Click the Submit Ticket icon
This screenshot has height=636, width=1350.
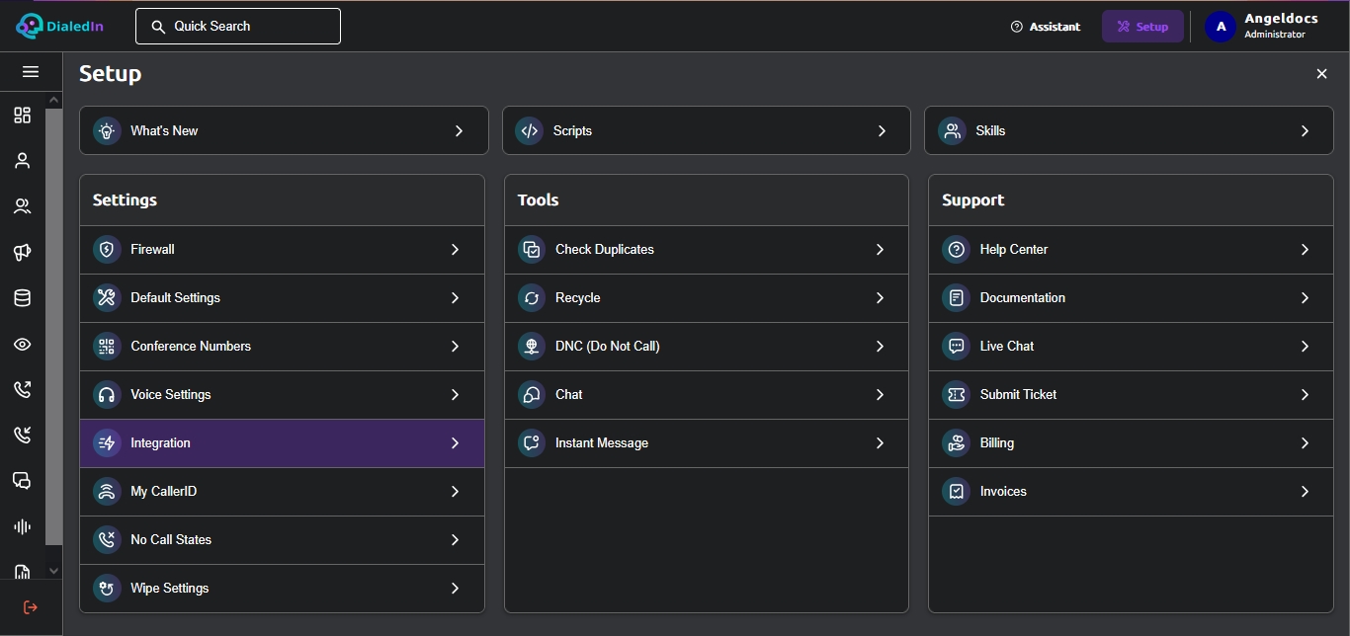click(x=956, y=395)
